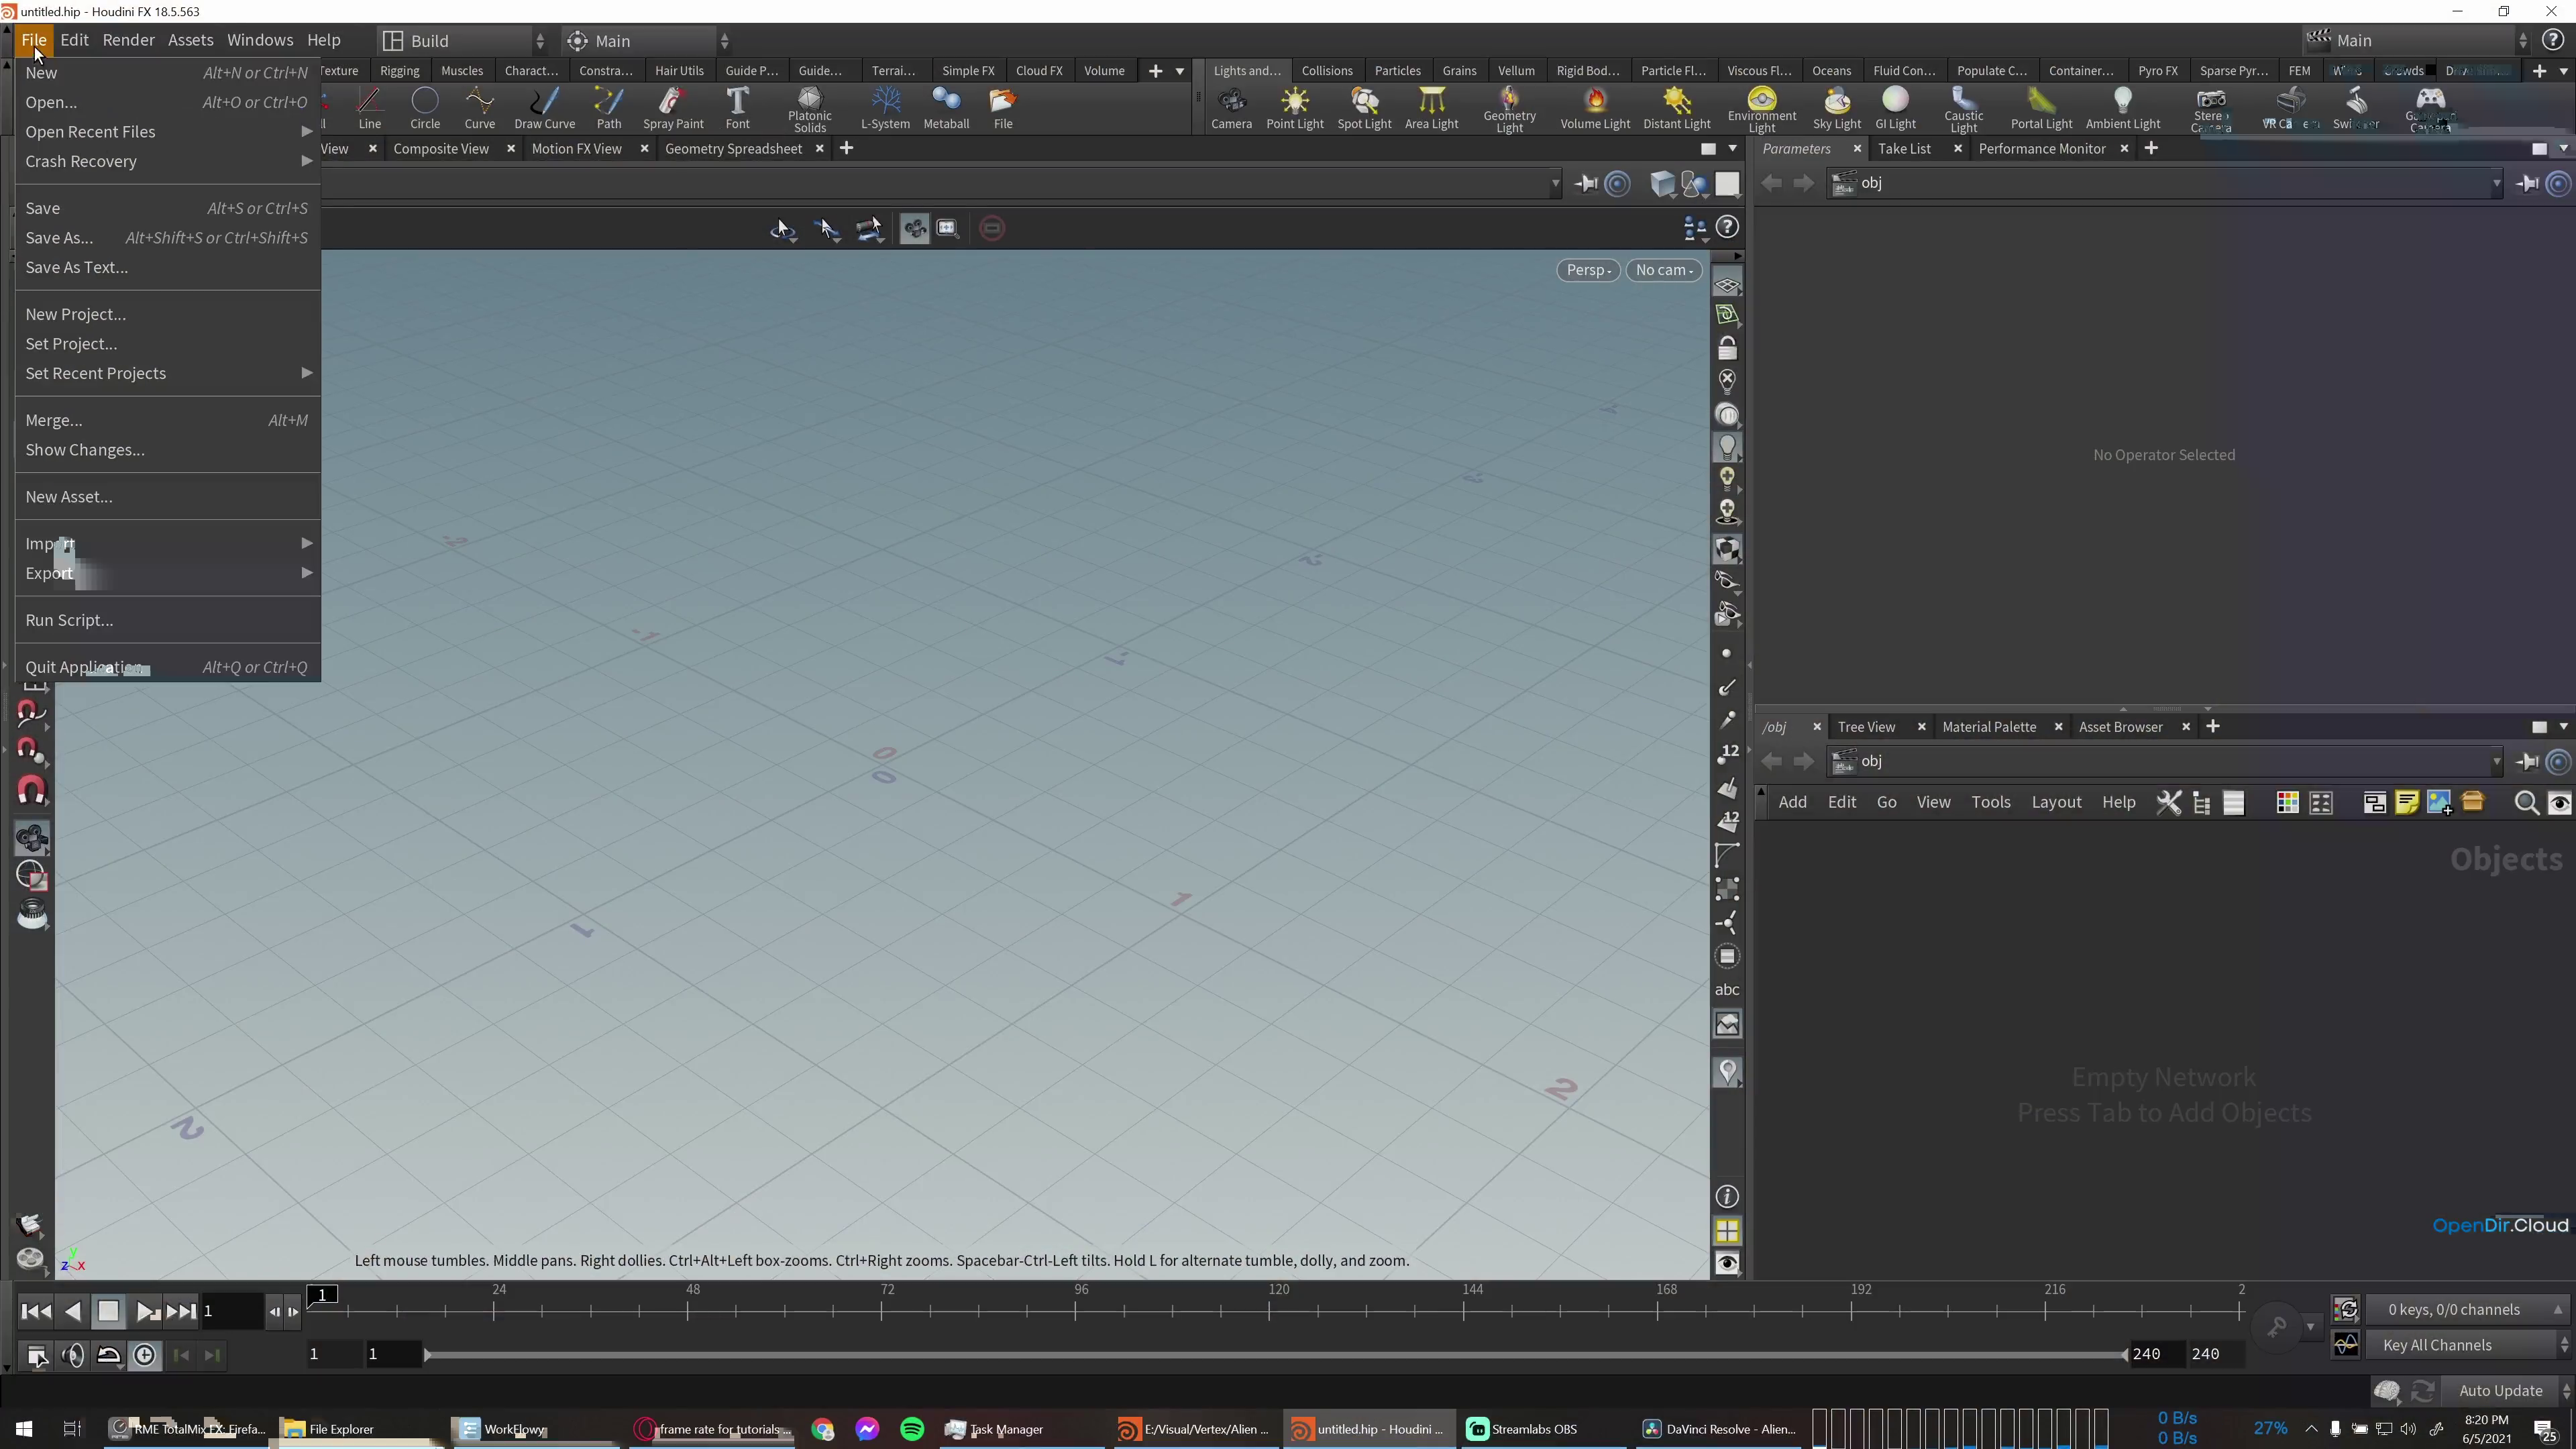This screenshot has width=2576, height=1449.
Task: Open Spotify from the taskbar
Action: (x=911, y=1428)
